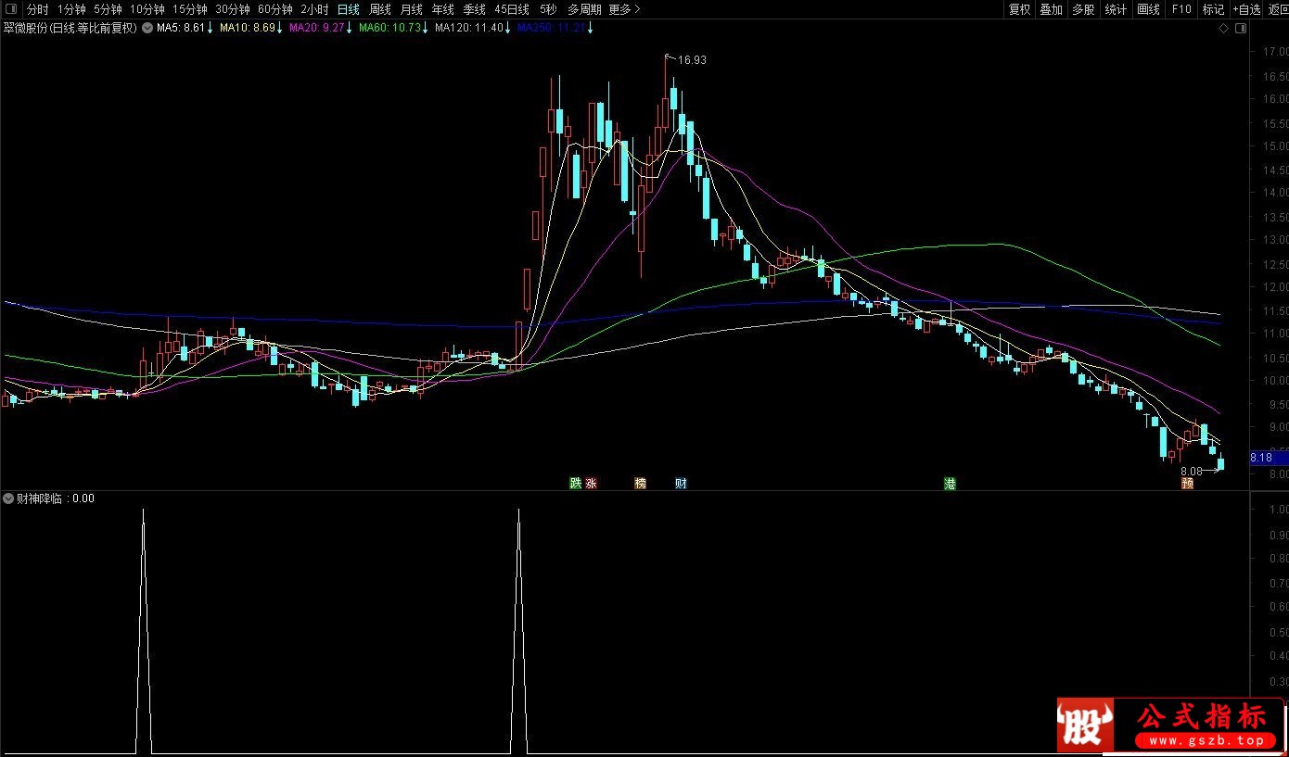The image size is (1289, 757).
Task: Click the green 港 event marker
Action: [950, 483]
